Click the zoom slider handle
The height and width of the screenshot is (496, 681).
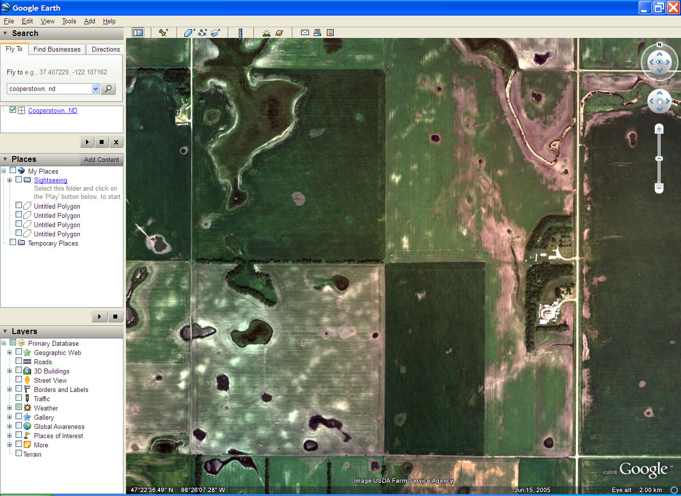[x=659, y=159]
